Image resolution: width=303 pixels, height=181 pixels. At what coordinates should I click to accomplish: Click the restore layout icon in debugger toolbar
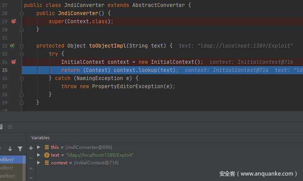pos(10,127)
